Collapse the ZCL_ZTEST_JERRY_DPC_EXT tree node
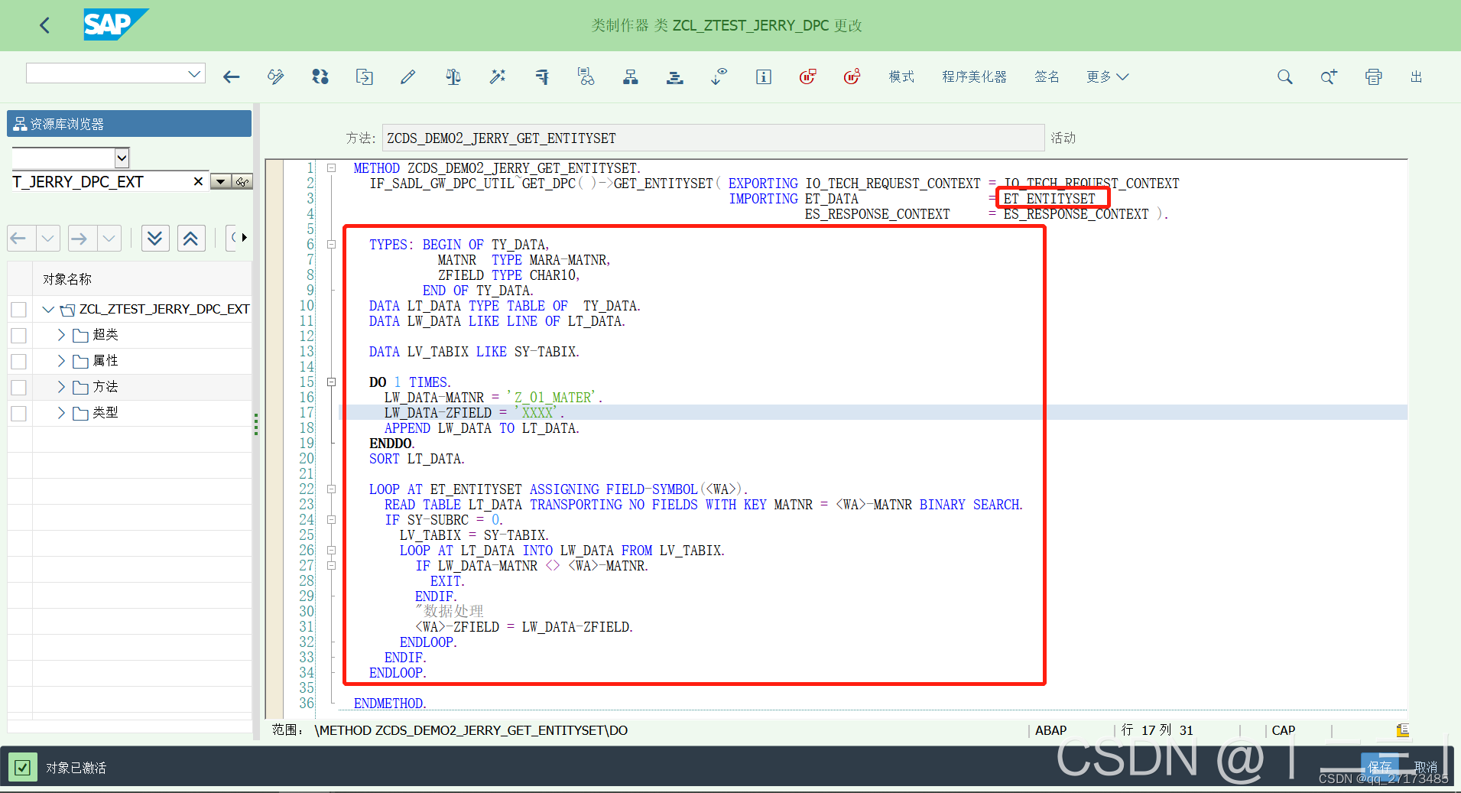This screenshot has height=793, width=1461. [x=47, y=309]
